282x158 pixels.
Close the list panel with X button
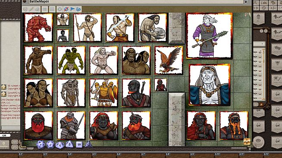tap(266, 31)
